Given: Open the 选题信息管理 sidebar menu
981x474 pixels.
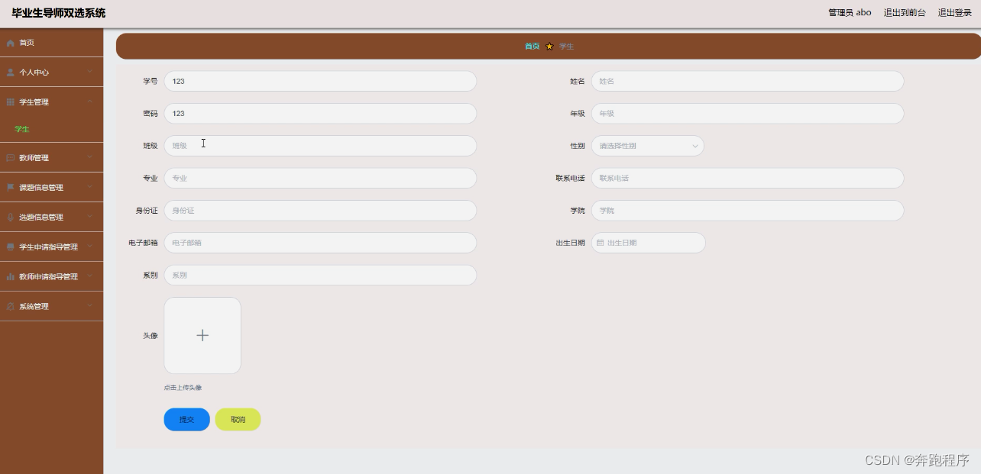Looking at the screenshot, I should pyautogui.click(x=51, y=218).
